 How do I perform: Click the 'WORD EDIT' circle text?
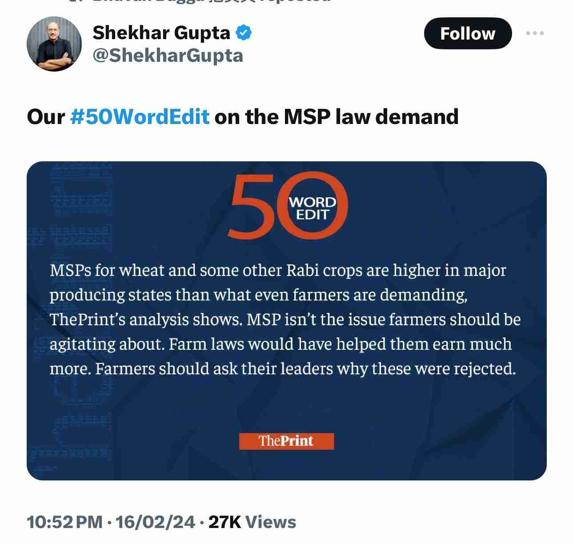313,208
